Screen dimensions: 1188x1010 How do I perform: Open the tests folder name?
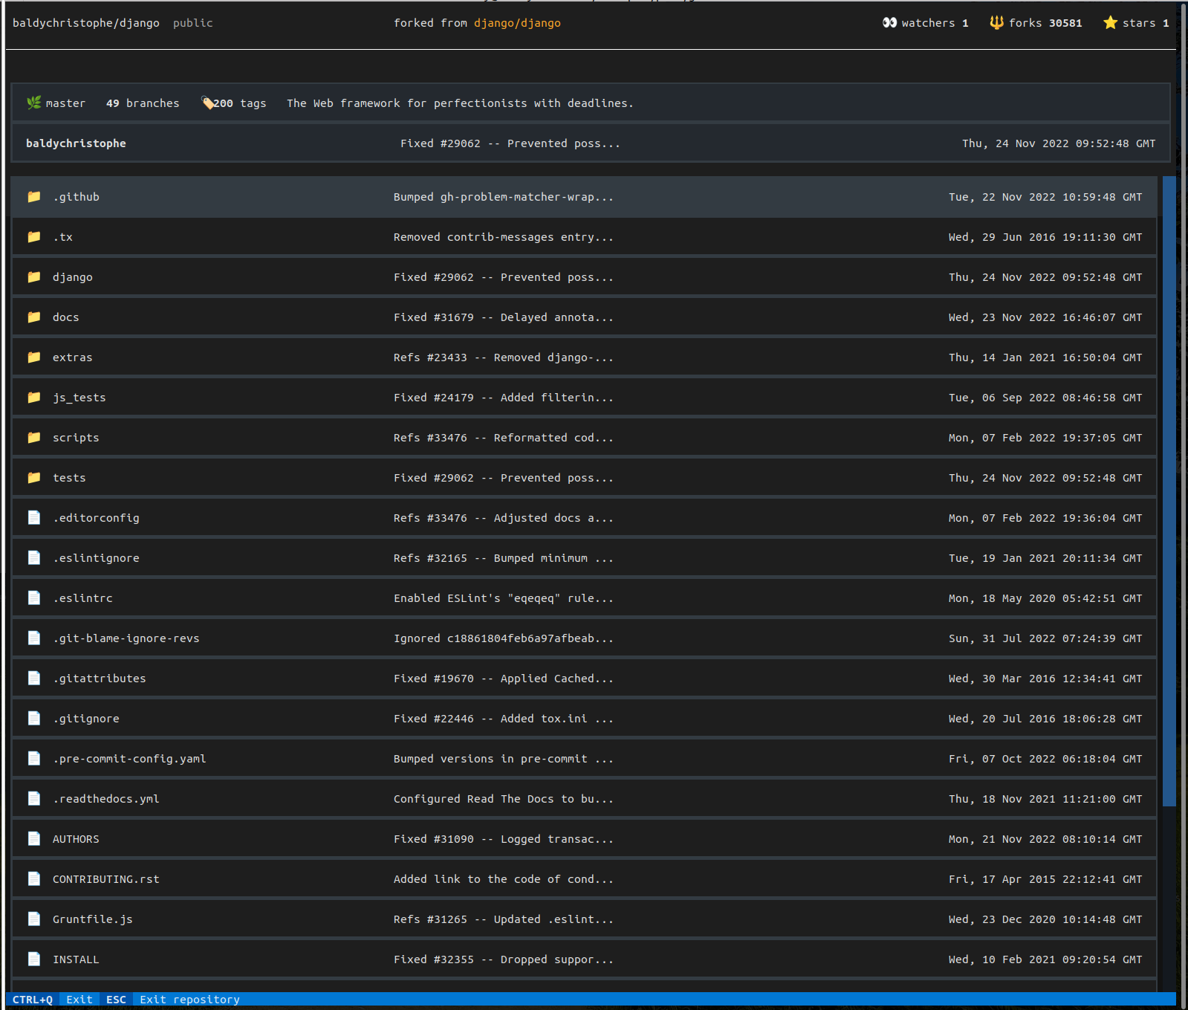pyautogui.click(x=69, y=478)
